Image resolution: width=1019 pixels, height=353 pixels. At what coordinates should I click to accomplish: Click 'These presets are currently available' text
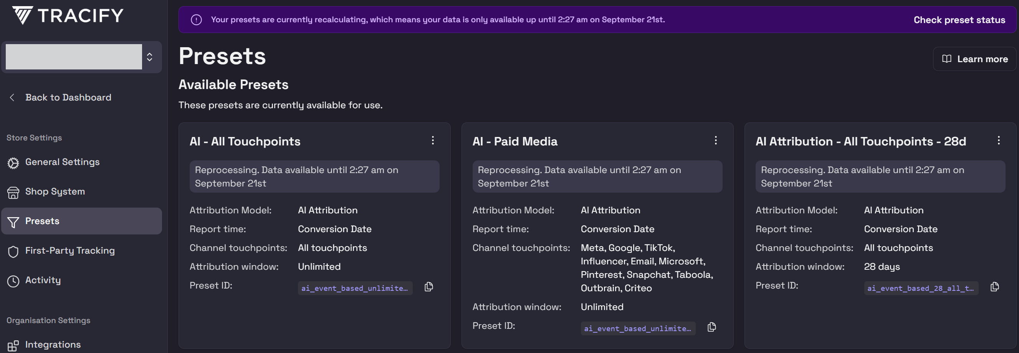tap(280, 105)
